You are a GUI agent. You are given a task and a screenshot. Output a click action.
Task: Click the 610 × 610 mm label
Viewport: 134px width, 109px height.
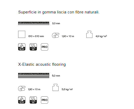coord(36,36)
